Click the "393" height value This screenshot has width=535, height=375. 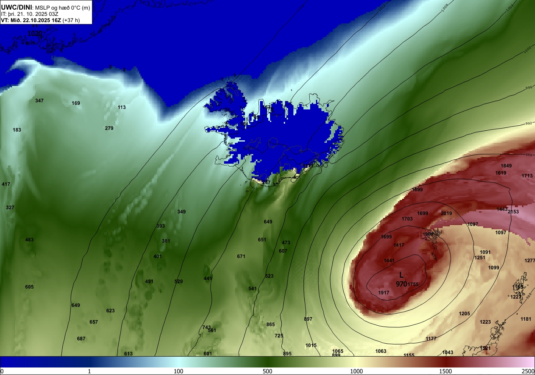160,226
